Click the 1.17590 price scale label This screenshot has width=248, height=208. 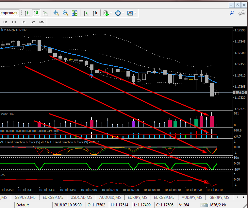pyautogui.click(x=240, y=30)
